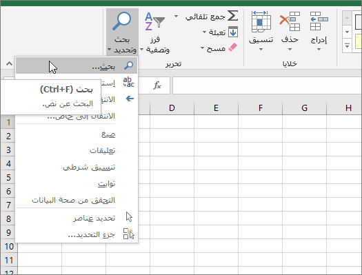The width and height of the screenshot is (362, 275).
Task: Select صيغ from the menu
Action: (x=77, y=134)
